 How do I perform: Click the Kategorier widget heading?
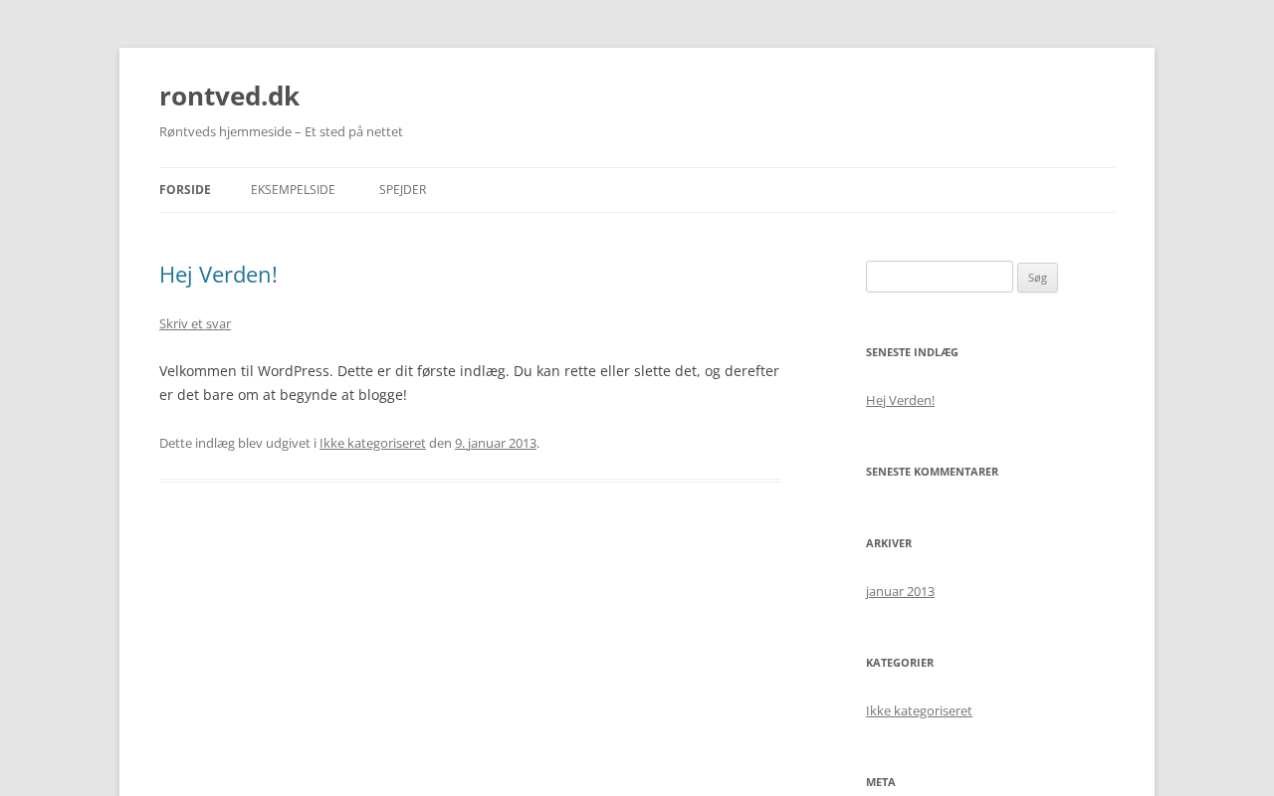coord(900,663)
